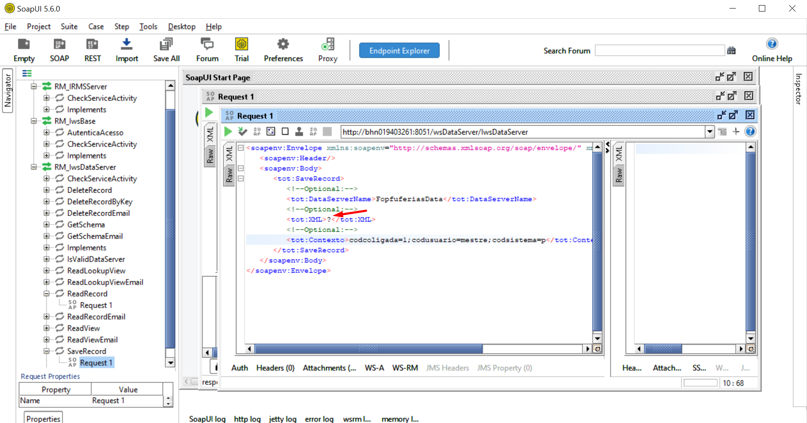
Task: Close the SoapUI Start Page panel
Action: [x=748, y=77]
